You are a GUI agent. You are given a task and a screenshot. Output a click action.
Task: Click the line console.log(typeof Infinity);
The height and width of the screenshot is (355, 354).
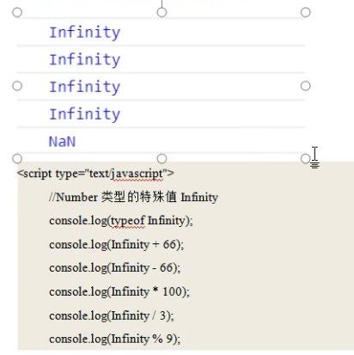tap(121, 221)
